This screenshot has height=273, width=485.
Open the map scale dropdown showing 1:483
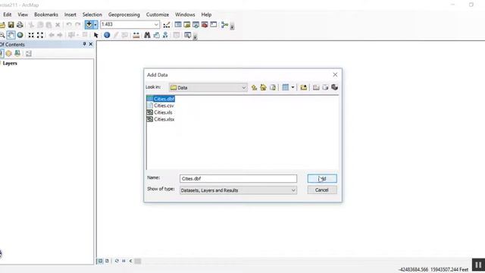pos(156,24)
